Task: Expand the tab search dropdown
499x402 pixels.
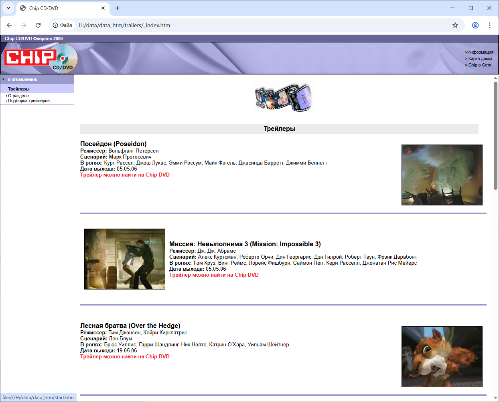Action: click(8, 8)
